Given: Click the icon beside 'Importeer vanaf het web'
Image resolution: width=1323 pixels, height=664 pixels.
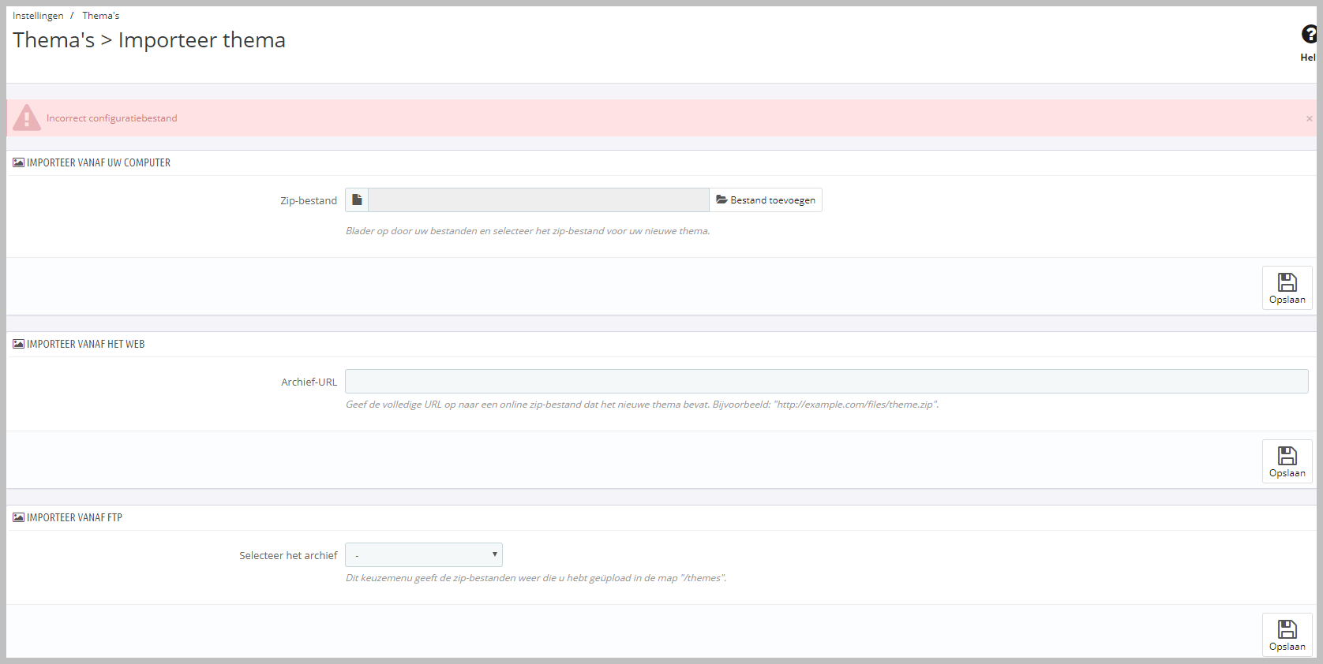Looking at the screenshot, I should [x=18, y=344].
